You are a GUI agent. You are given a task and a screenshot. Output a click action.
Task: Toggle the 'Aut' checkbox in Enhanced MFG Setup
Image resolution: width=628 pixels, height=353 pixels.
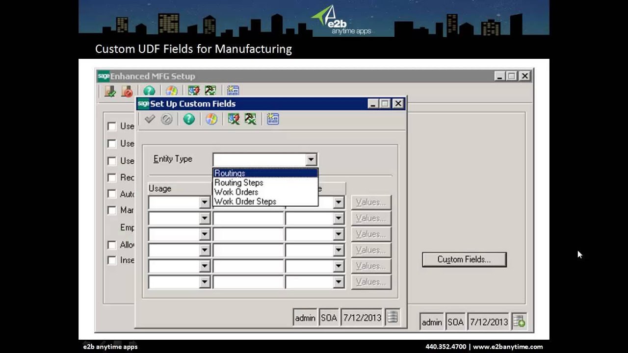[112, 194]
